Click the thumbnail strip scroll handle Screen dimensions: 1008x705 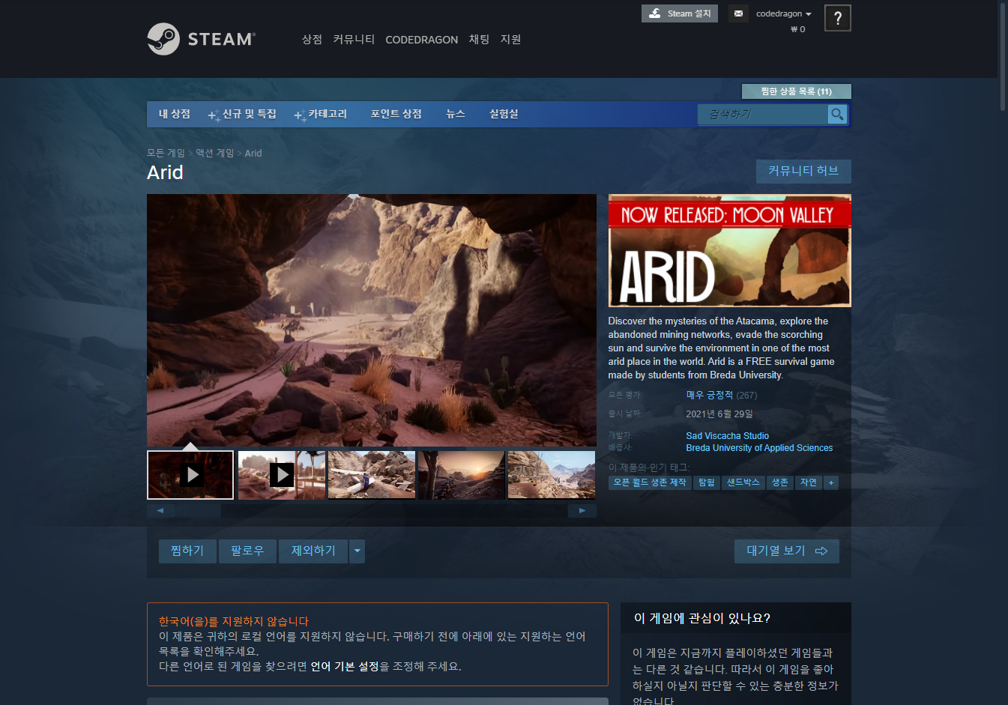[x=199, y=510]
